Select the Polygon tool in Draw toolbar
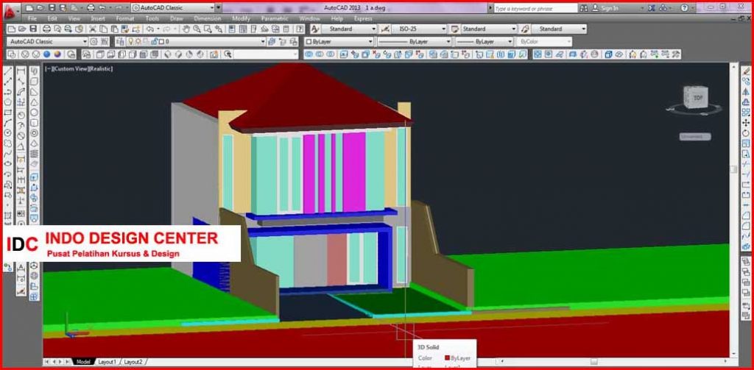The height and width of the screenshot is (370, 754). (x=8, y=102)
